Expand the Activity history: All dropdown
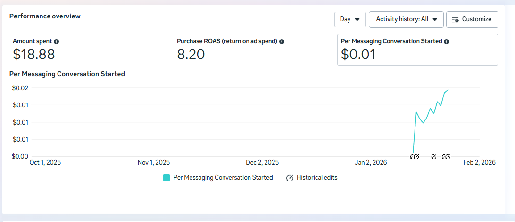This screenshot has height=222, width=515. click(406, 19)
